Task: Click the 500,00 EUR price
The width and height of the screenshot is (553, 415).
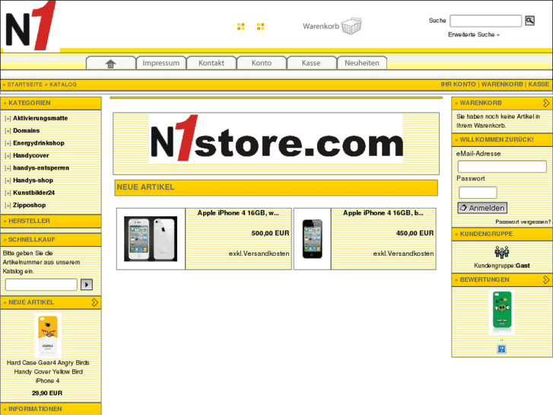Action: (270, 233)
